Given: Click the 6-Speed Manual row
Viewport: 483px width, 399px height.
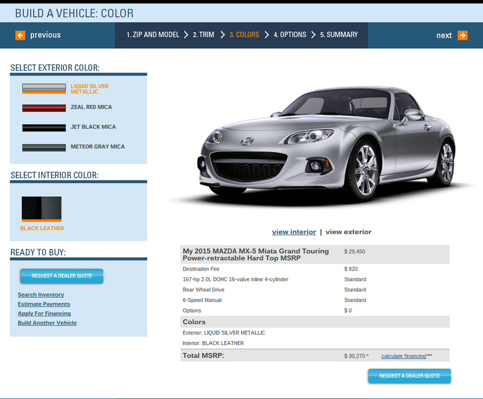Looking at the screenshot, I should (315, 300).
